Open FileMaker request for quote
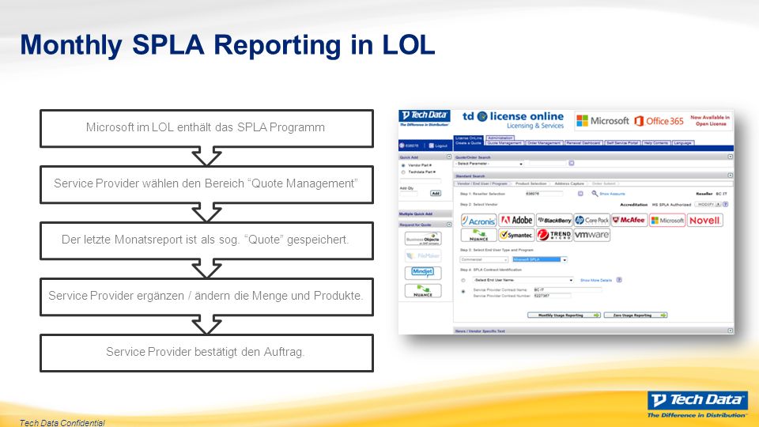 coord(423,255)
